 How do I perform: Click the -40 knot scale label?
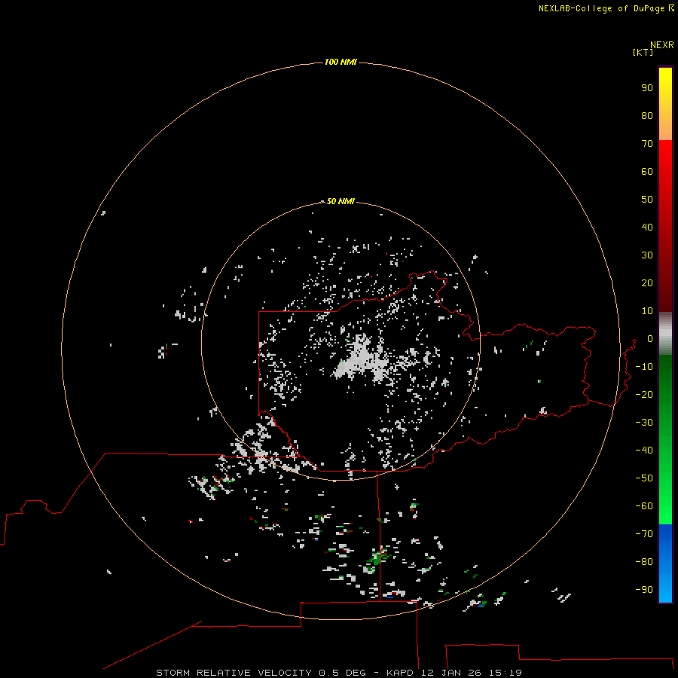point(644,450)
